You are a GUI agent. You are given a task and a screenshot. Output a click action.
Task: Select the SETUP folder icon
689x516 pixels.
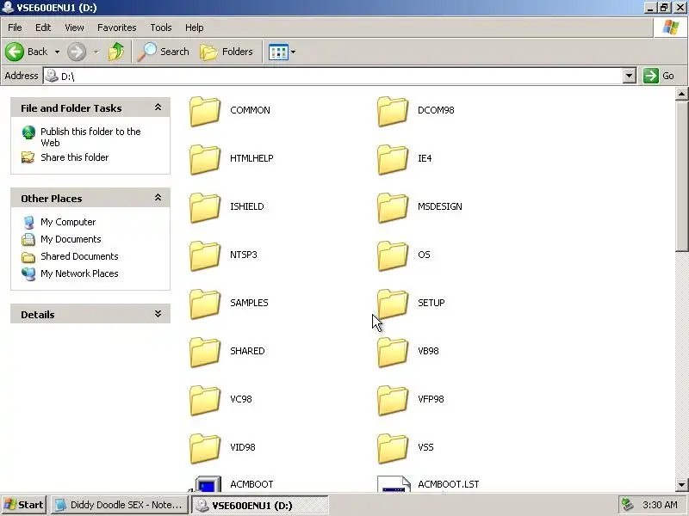(393, 304)
